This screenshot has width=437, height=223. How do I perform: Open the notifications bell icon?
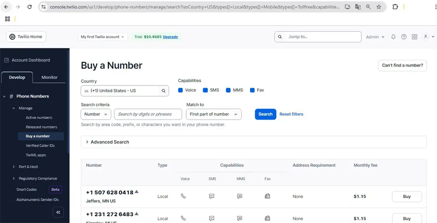pyautogui.click(x=393, y=37)
